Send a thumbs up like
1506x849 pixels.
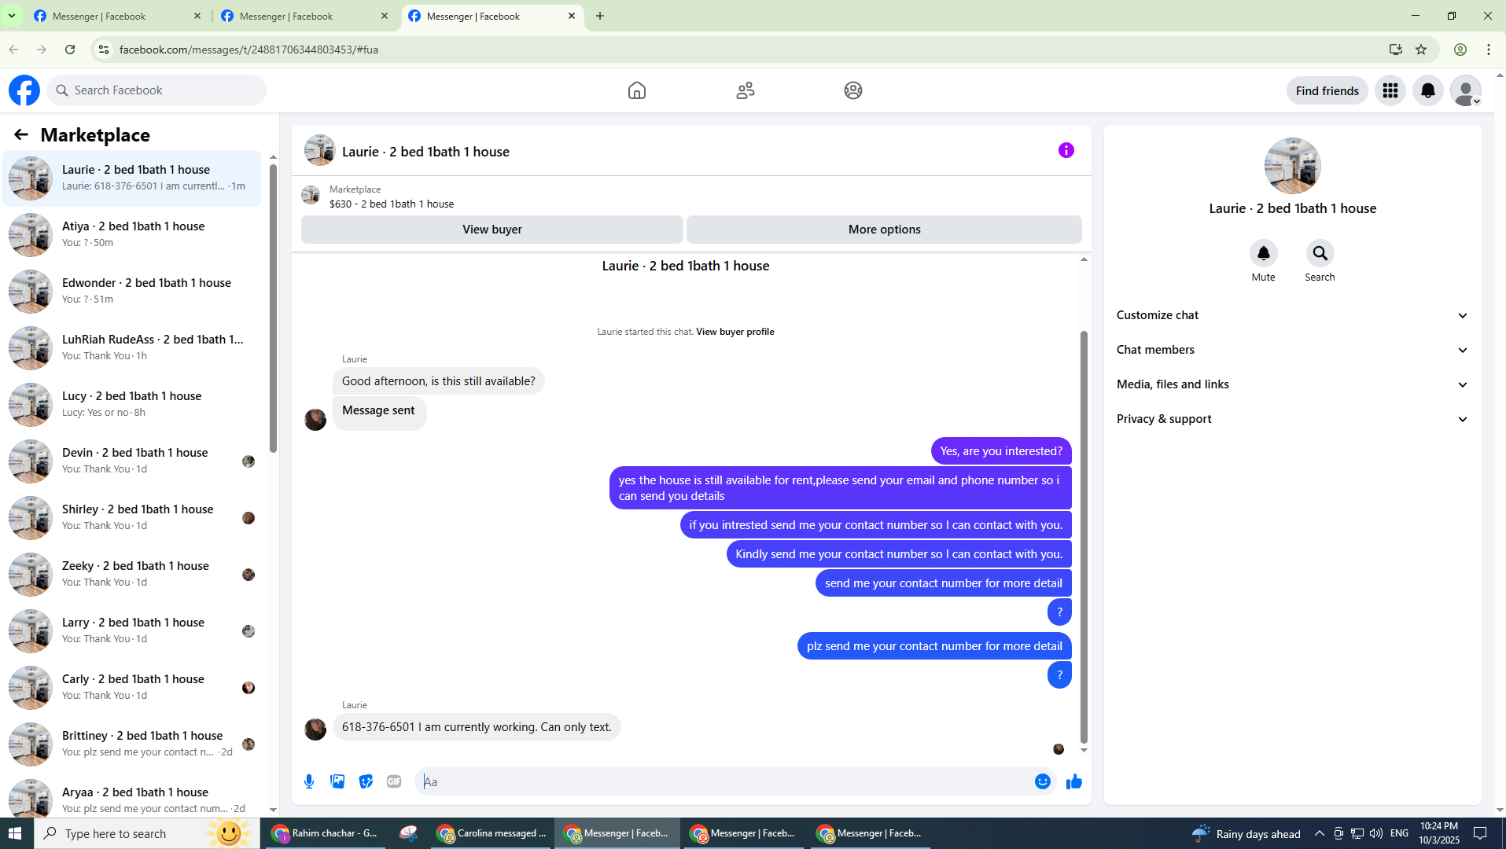[1074, 781]
